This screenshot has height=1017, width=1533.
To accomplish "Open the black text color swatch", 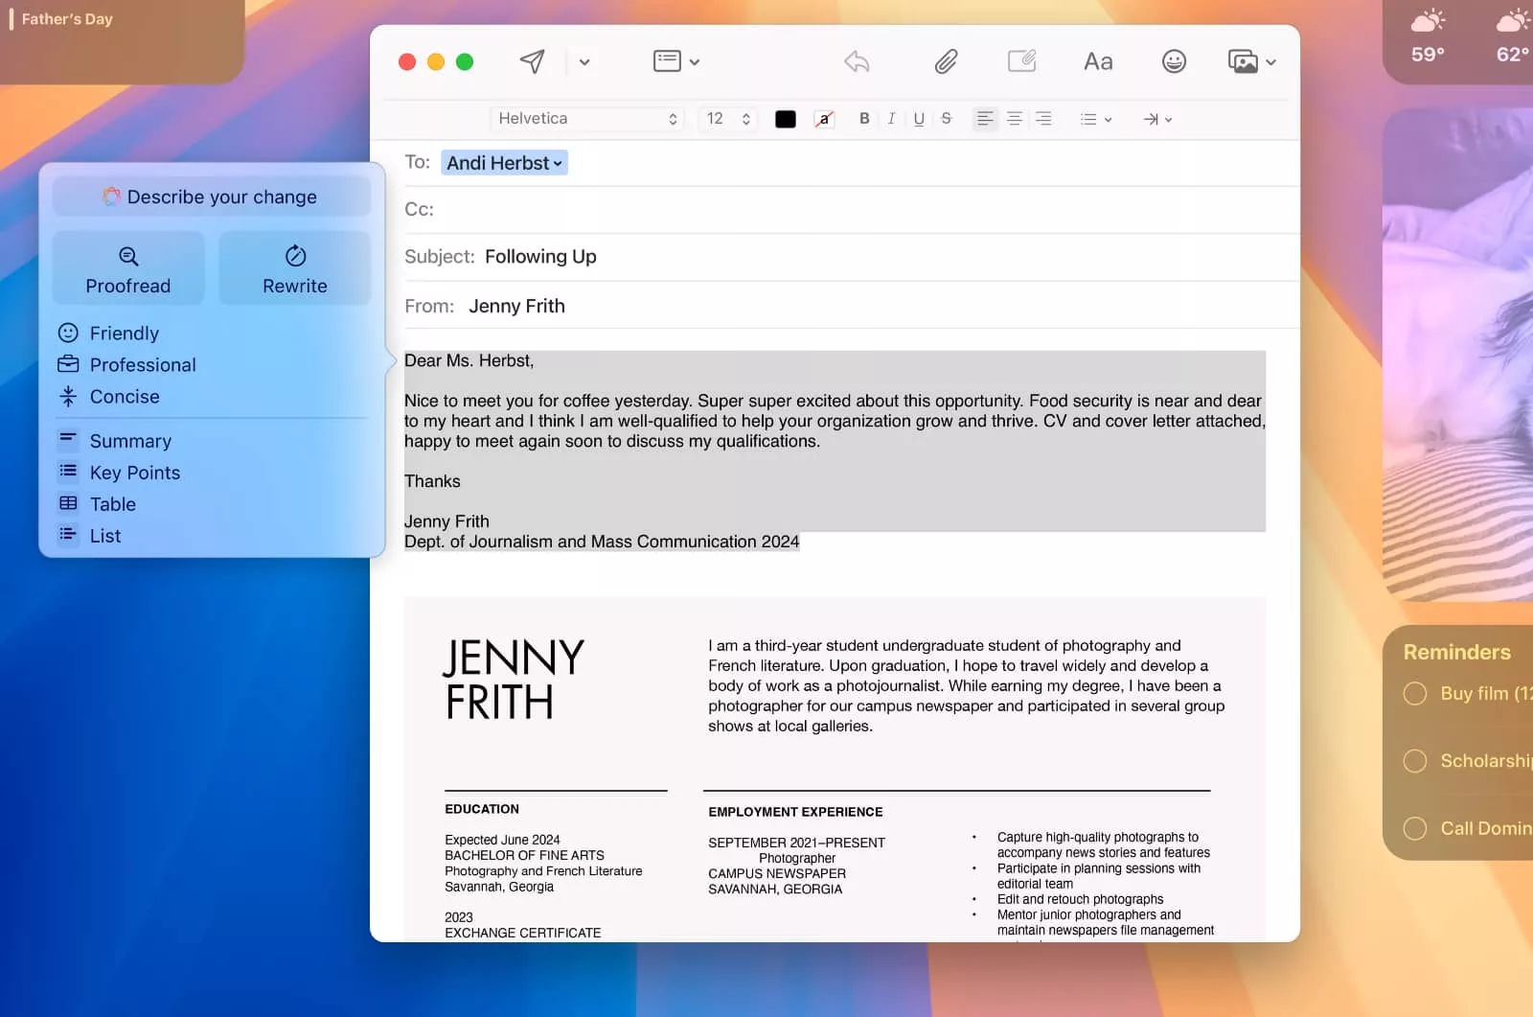I will (785, 119).
